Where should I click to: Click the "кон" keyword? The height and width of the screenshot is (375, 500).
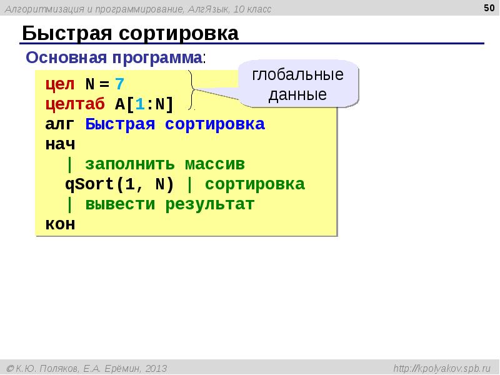click(60, 224)
